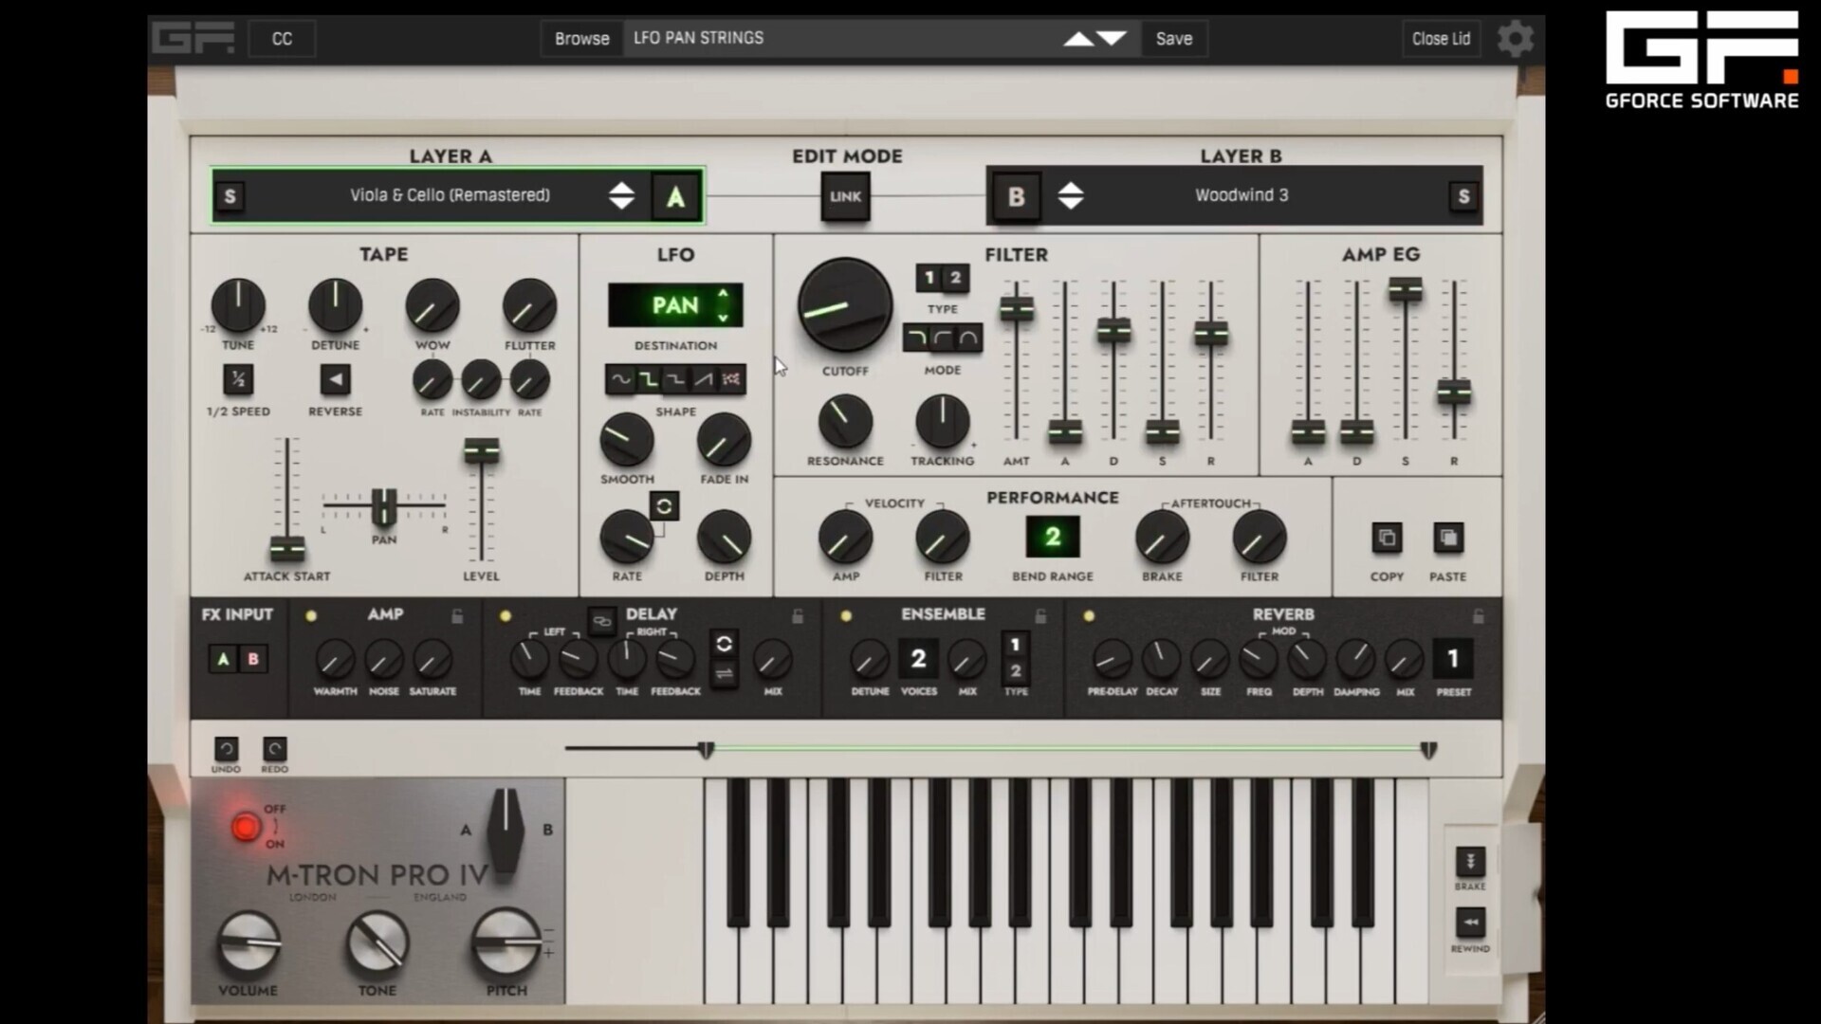
Task: Click the Copy layer settings icon
Action: tap(1386, 539)
